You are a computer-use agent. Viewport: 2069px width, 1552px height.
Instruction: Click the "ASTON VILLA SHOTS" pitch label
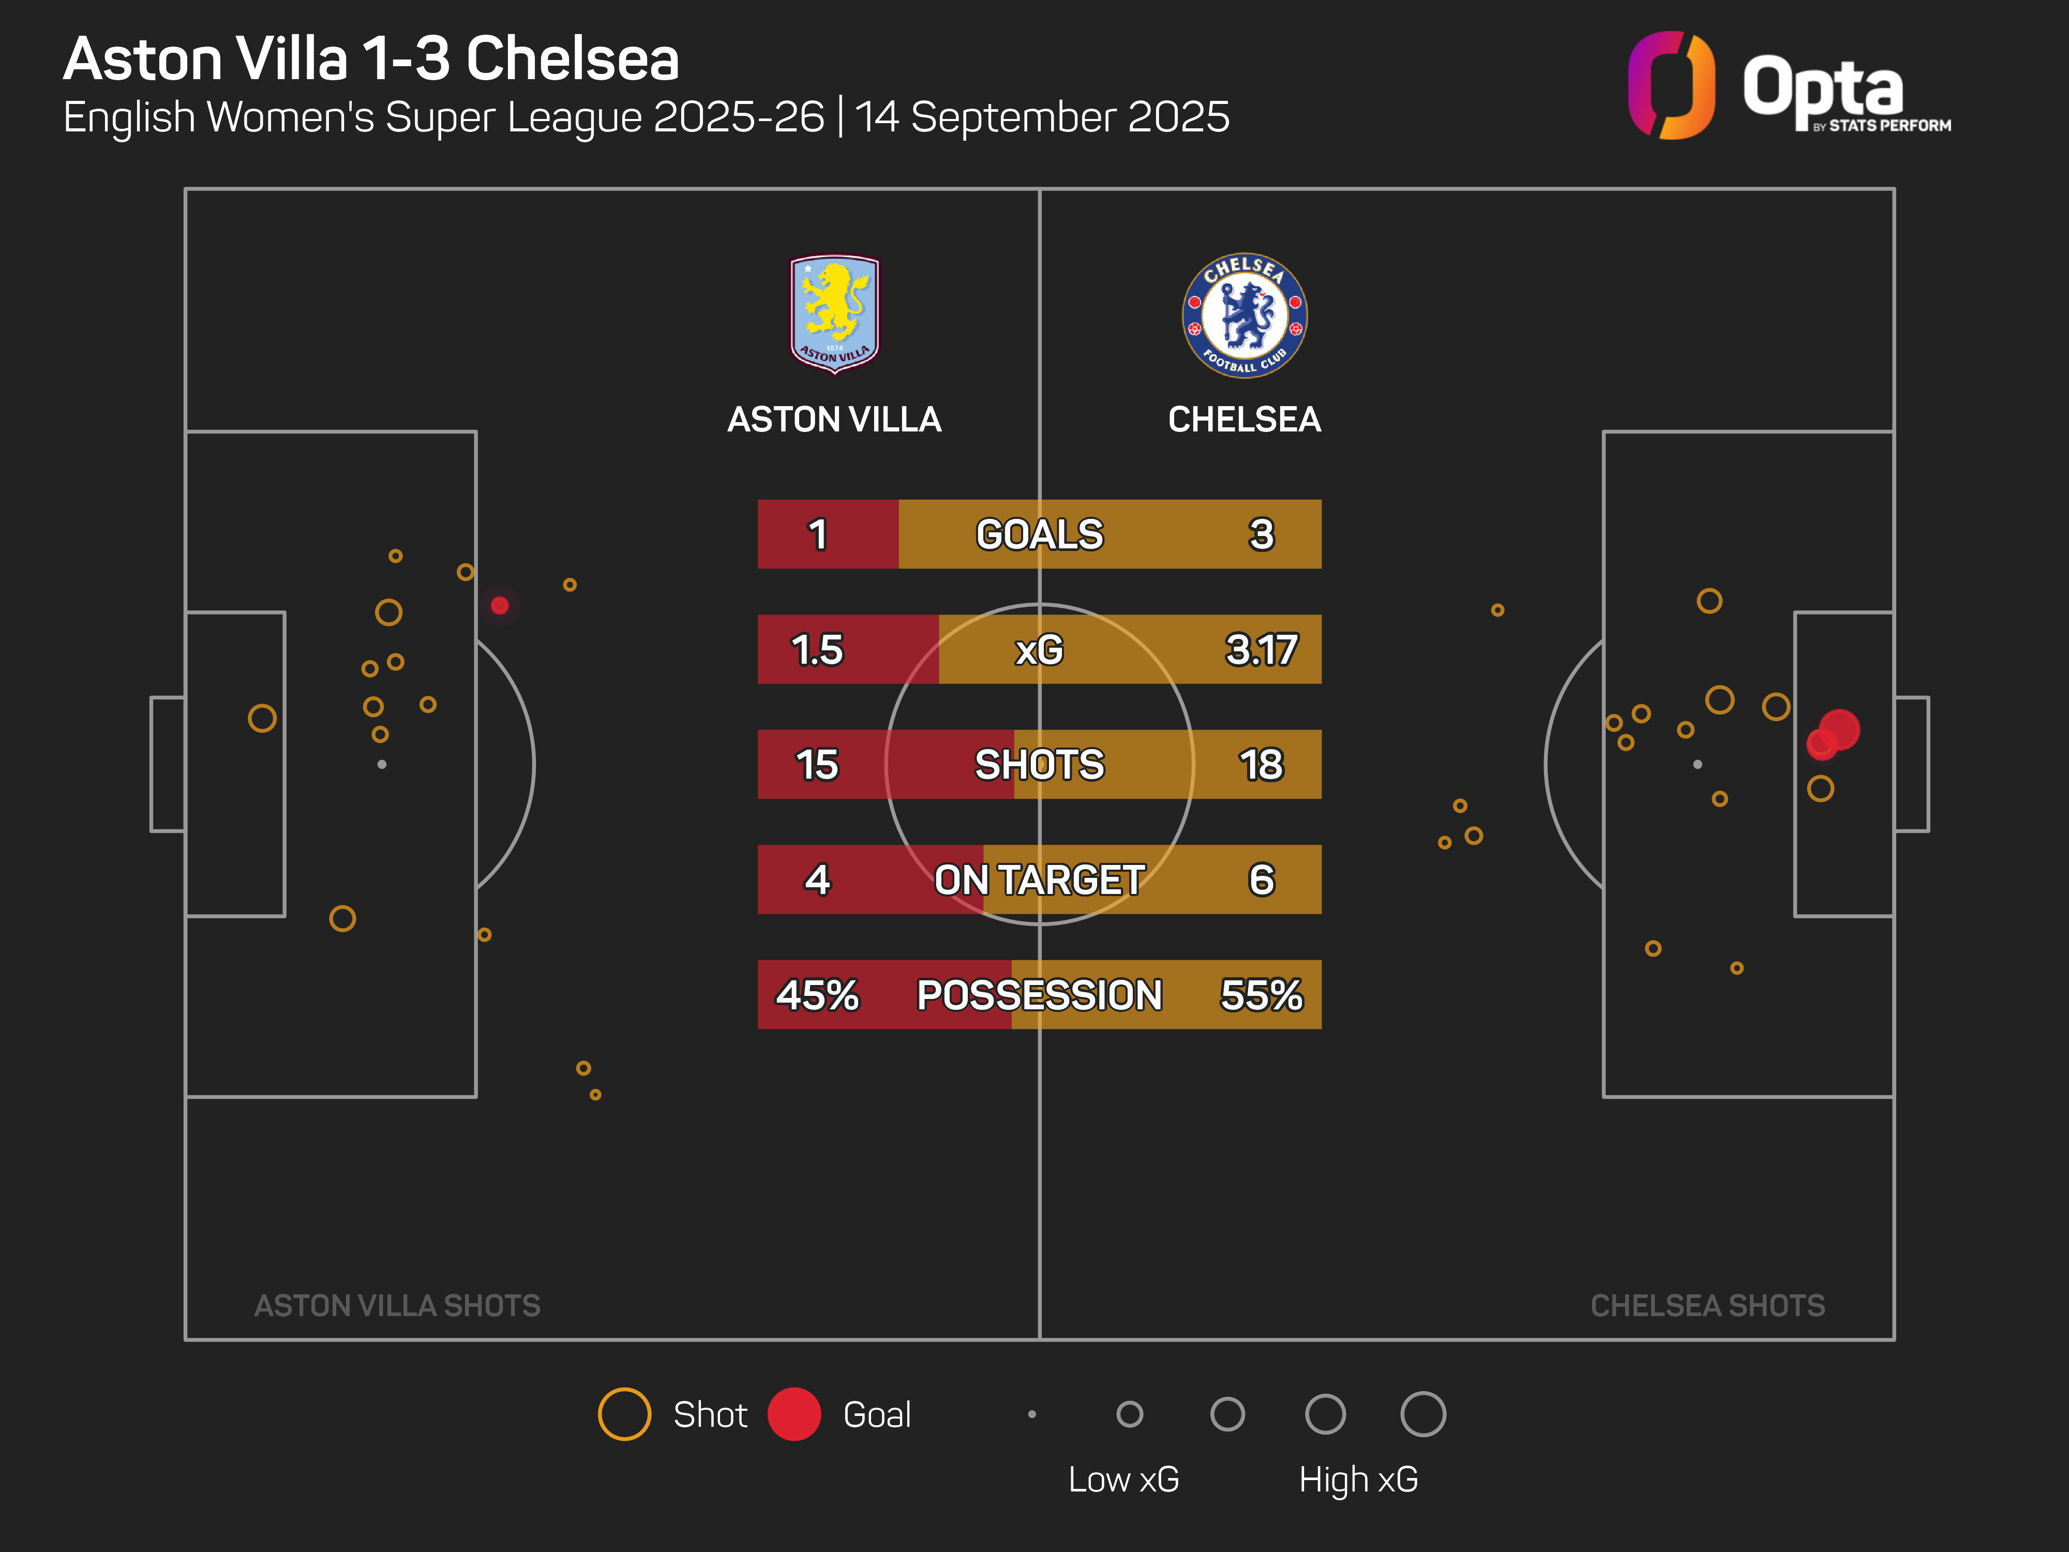click(398, 1305)
